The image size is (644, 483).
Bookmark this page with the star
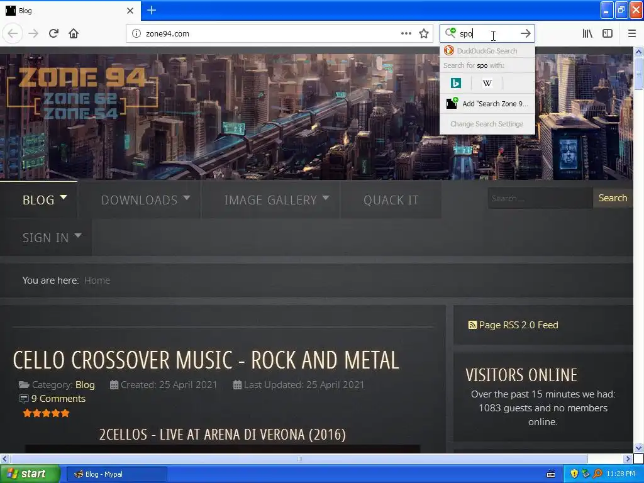click(x=424, y=34)
